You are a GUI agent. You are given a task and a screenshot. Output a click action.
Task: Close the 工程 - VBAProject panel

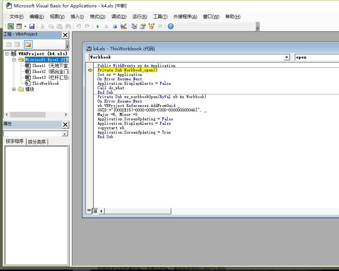(x=65, y=35)
